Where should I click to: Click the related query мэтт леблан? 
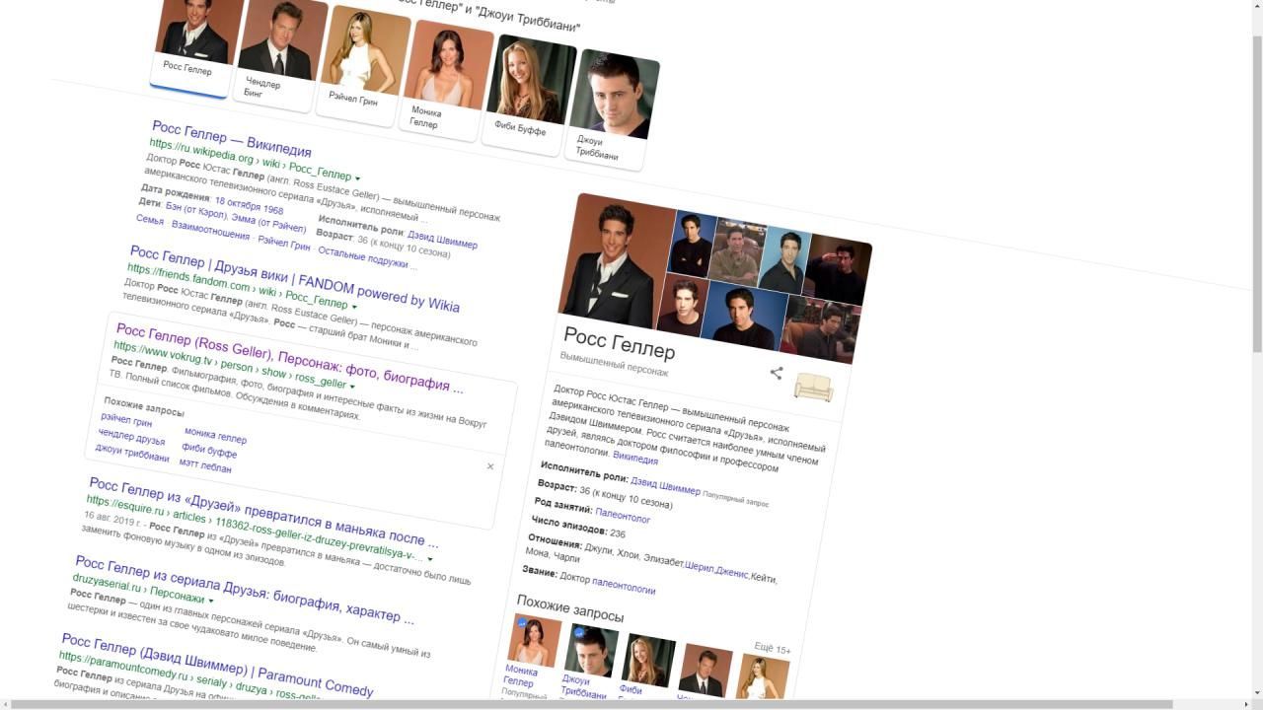[x=205, y=466]
